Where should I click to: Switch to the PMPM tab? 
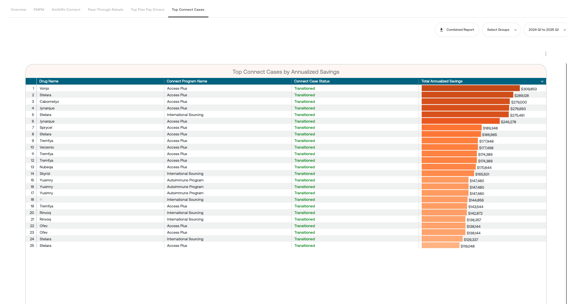click(39, 10)
